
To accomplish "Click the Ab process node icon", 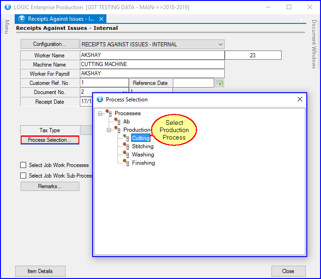I will pyautogui.click(x=117, y=121).
